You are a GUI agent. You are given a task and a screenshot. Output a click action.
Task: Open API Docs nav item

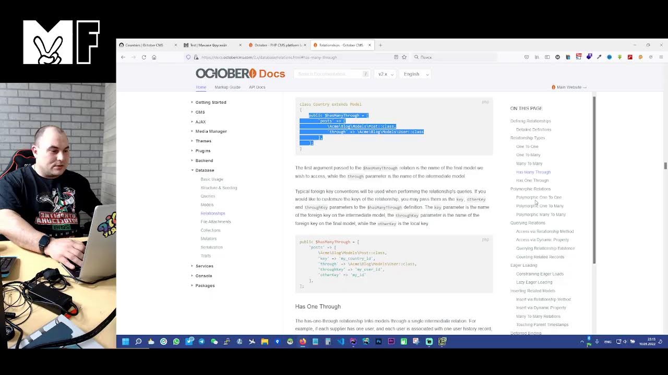tap(257, 87)
